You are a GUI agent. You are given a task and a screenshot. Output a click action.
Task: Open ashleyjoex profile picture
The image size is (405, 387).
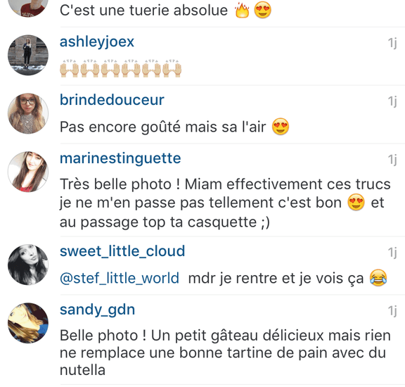pos(28,55)
